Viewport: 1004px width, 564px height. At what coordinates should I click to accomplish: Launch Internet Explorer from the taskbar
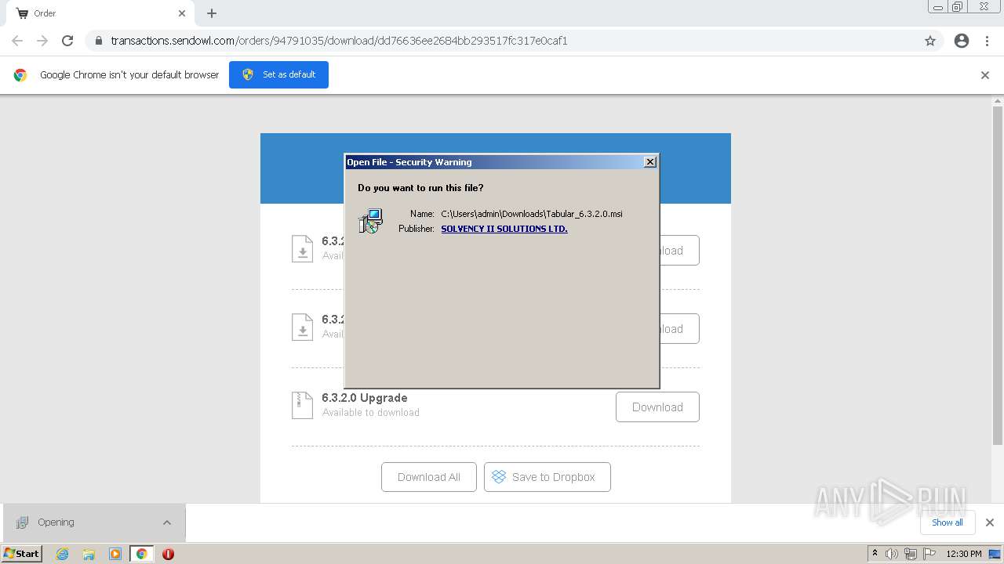tap(62, 554)
